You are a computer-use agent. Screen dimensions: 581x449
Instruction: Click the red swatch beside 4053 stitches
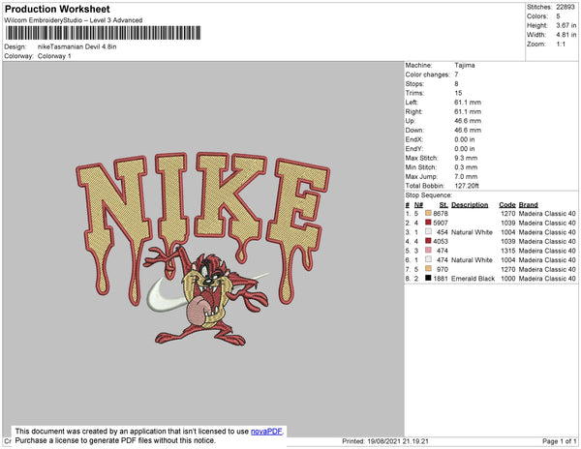428,241
